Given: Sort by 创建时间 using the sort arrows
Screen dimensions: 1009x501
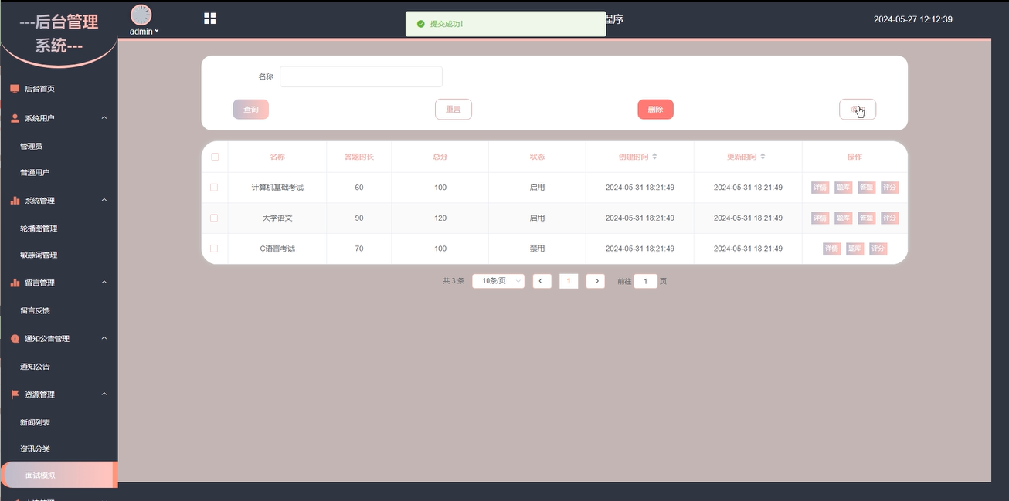Looking at the screenshot, I should (x=654, y=157).
